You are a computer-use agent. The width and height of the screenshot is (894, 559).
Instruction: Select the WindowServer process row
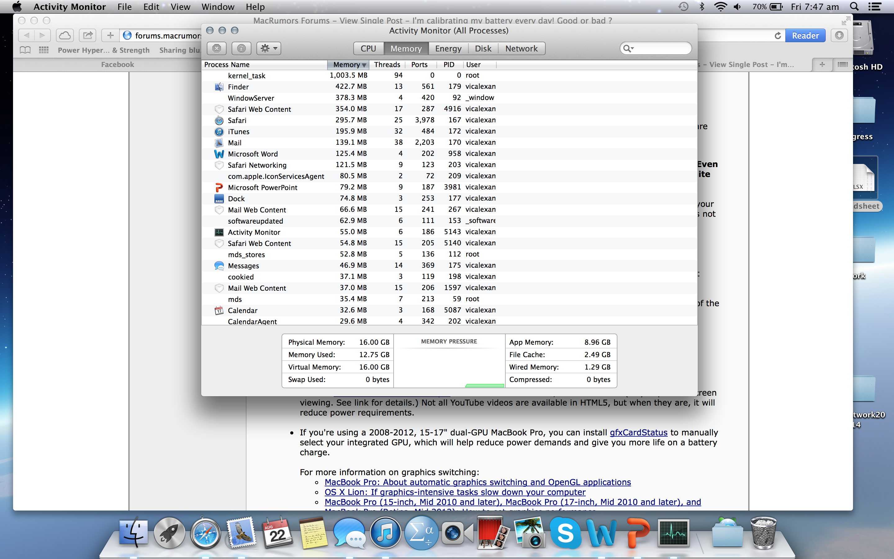(449, 98)
